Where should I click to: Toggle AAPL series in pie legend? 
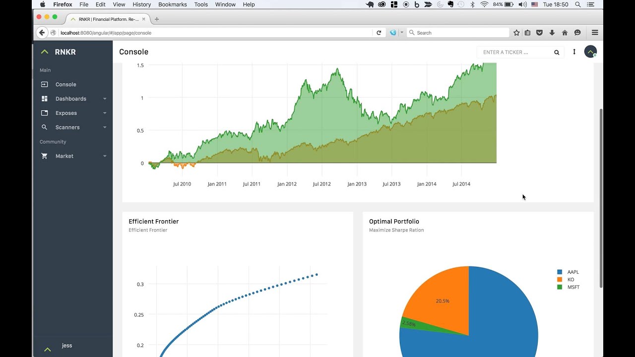[568, 272]
